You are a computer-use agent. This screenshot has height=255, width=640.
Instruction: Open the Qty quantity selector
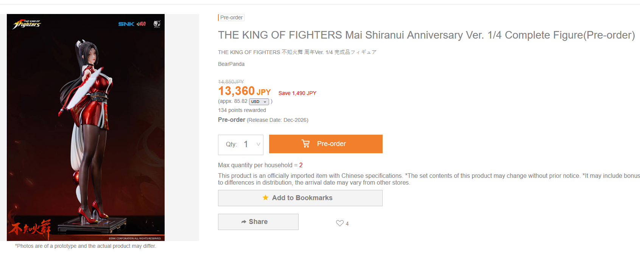click(241, 145)
